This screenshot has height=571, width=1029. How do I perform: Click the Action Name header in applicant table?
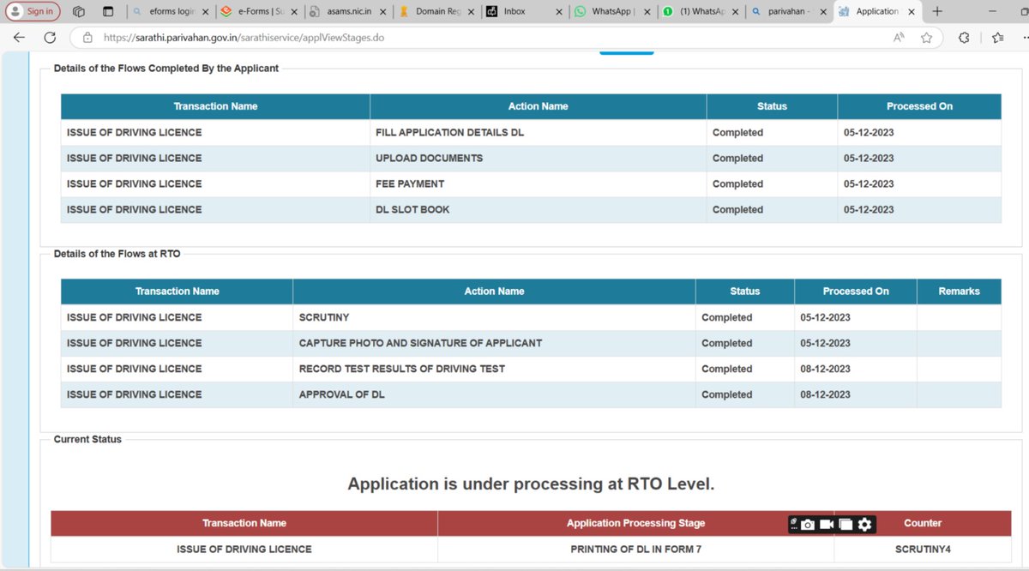(538, 106)
